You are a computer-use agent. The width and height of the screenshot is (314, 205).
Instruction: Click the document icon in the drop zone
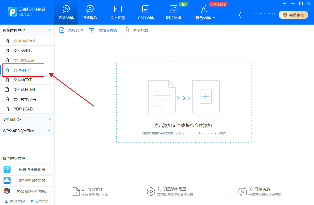pyautogui.click(x=162, y=97)
